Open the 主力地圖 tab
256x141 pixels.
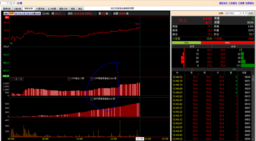pyautogui.click(x=52, y=9)
